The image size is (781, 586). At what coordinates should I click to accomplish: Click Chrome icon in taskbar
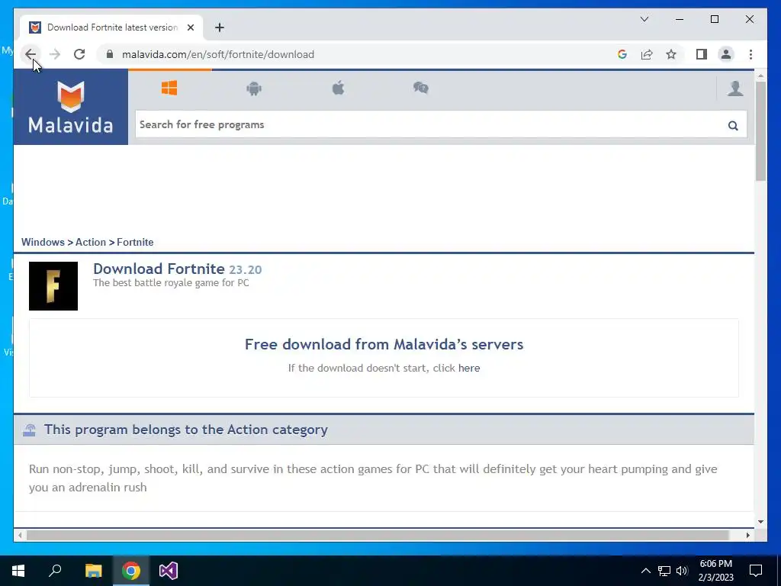[131, 571]
